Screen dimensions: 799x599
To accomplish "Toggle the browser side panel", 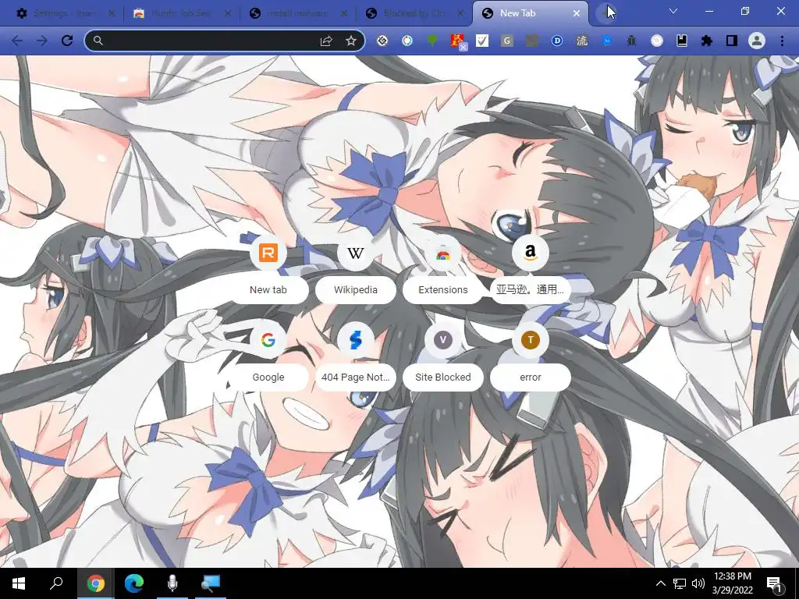I will pos(732,41).
